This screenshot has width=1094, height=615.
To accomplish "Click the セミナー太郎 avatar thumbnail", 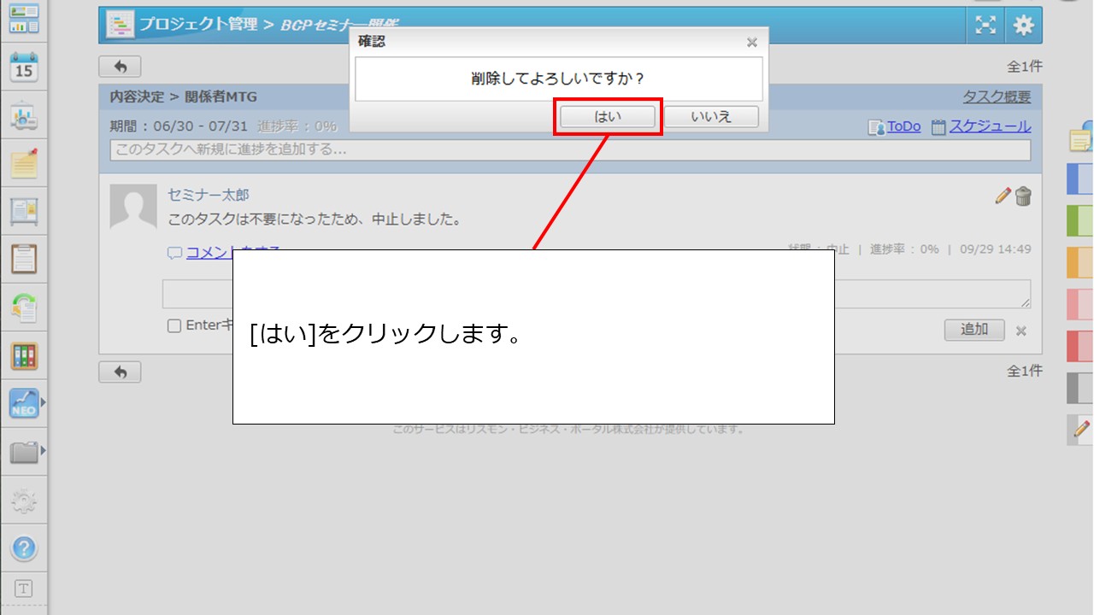I will [133, 207].
